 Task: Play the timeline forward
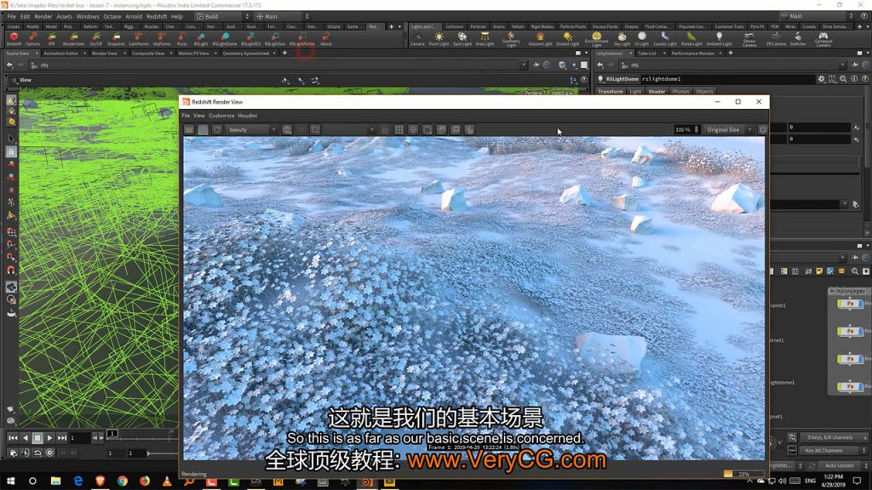(49, 438)
